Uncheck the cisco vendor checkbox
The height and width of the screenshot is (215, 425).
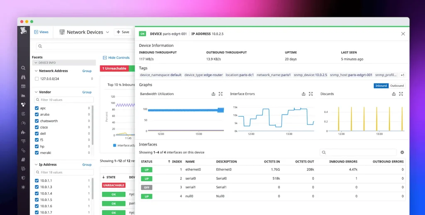coord(37,127)
